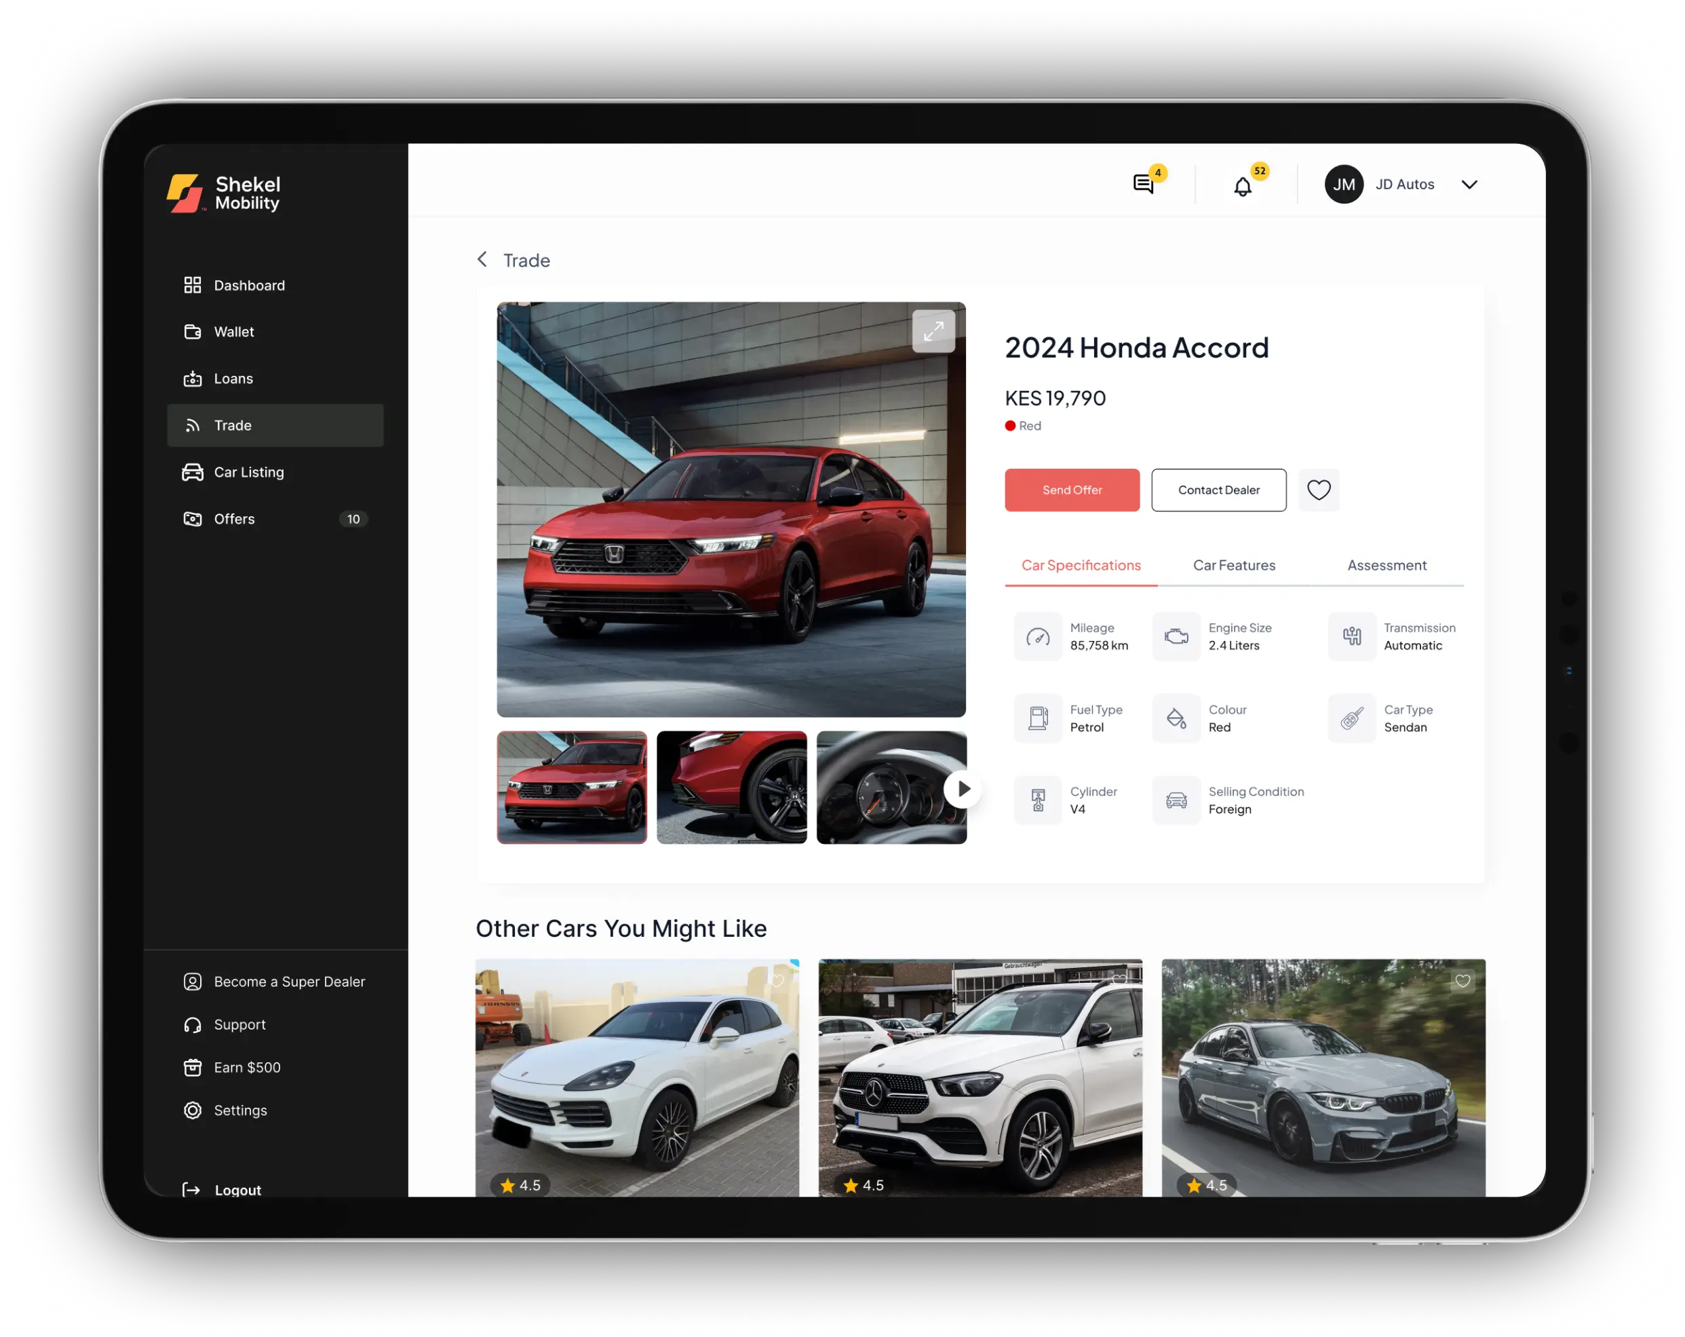Click the Wallet icon in the sidebar
Viewport: 1685px width, 1337px height.
click(192, 332)
